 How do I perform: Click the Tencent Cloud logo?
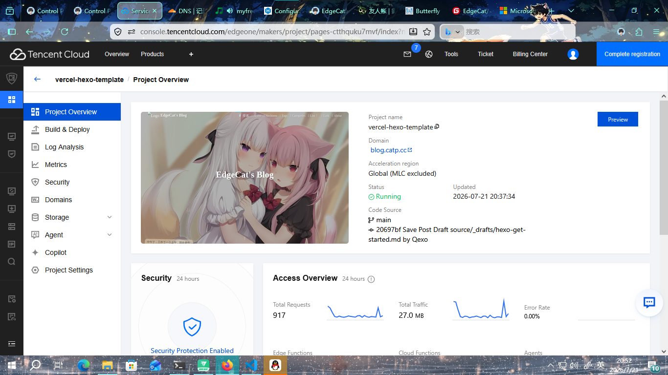coord(49,54)
